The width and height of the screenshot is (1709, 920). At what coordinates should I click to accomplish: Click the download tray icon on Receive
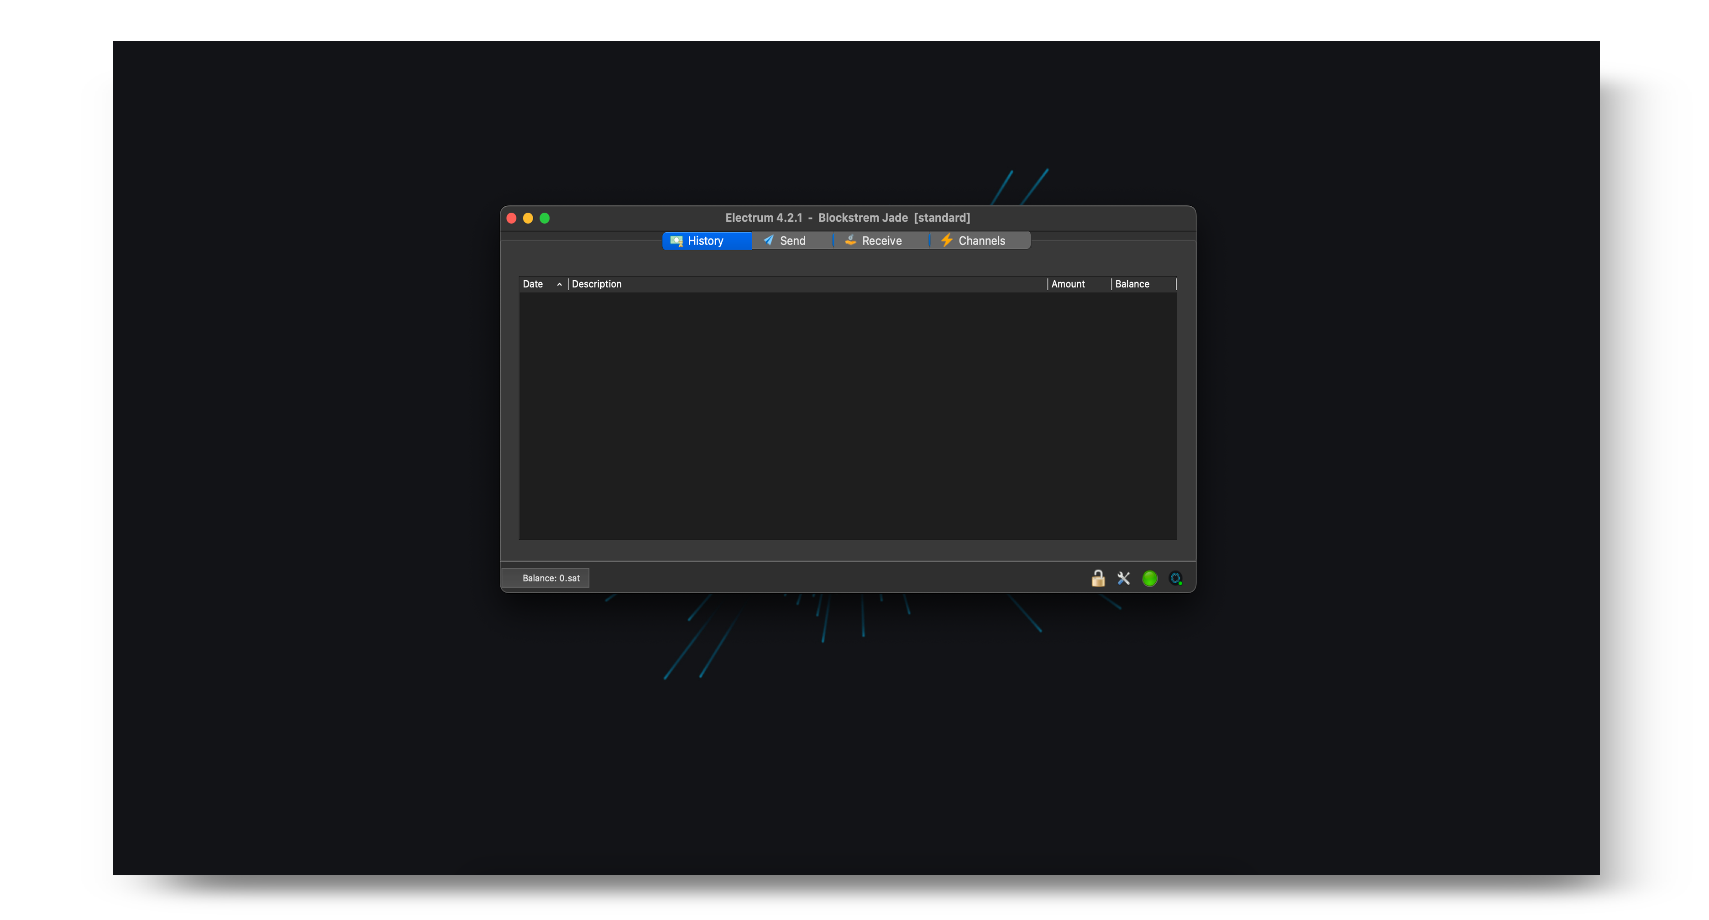point(850,240)
